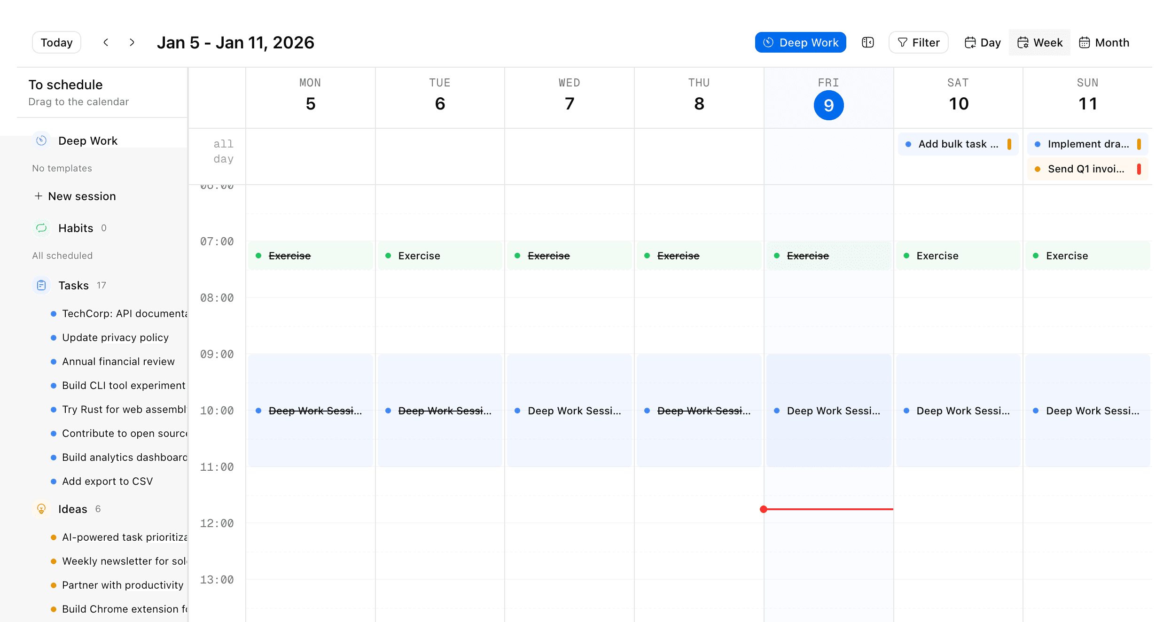
Task: Click the Ideas lightbulb icon in the sidebar
Action: coord(42,508)
